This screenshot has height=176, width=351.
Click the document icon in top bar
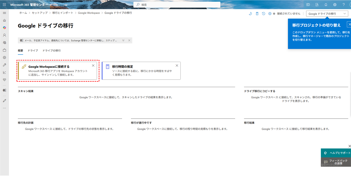[x=317, y=5]
